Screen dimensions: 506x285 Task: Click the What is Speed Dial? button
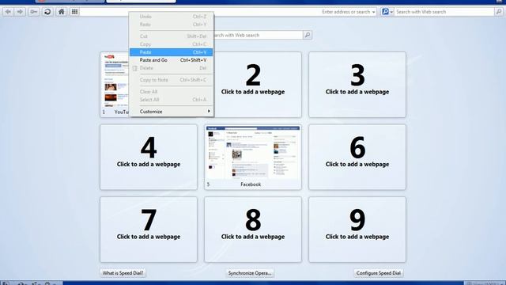123,273
